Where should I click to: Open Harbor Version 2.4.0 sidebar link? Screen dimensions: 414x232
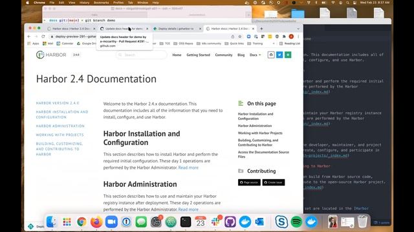(x=58, y=103)
